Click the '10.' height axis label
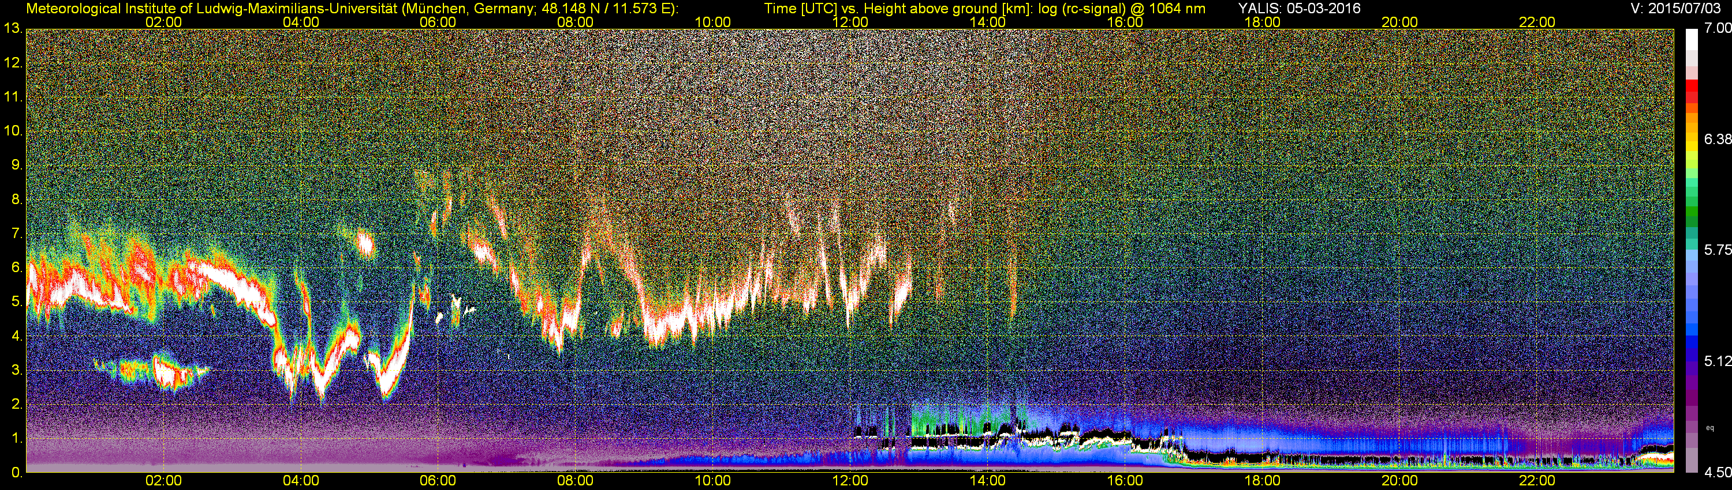 tap(13, 131)
